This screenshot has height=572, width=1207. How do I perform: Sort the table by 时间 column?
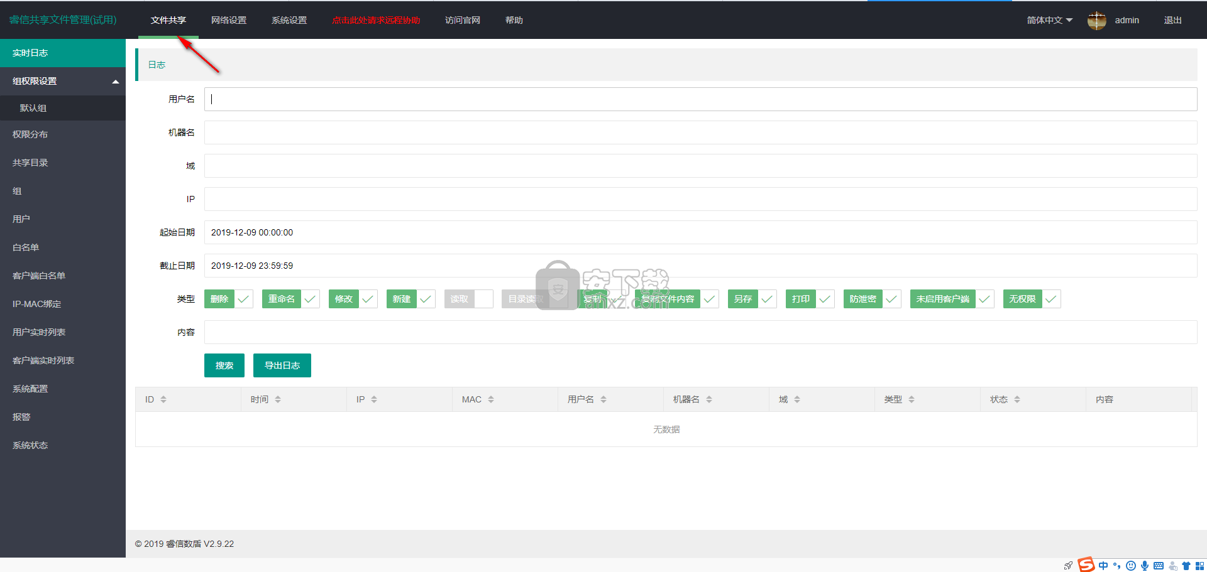[x=278, y=399]
